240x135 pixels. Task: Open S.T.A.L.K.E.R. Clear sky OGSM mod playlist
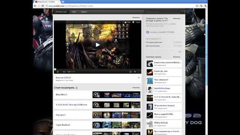point(71,105)
